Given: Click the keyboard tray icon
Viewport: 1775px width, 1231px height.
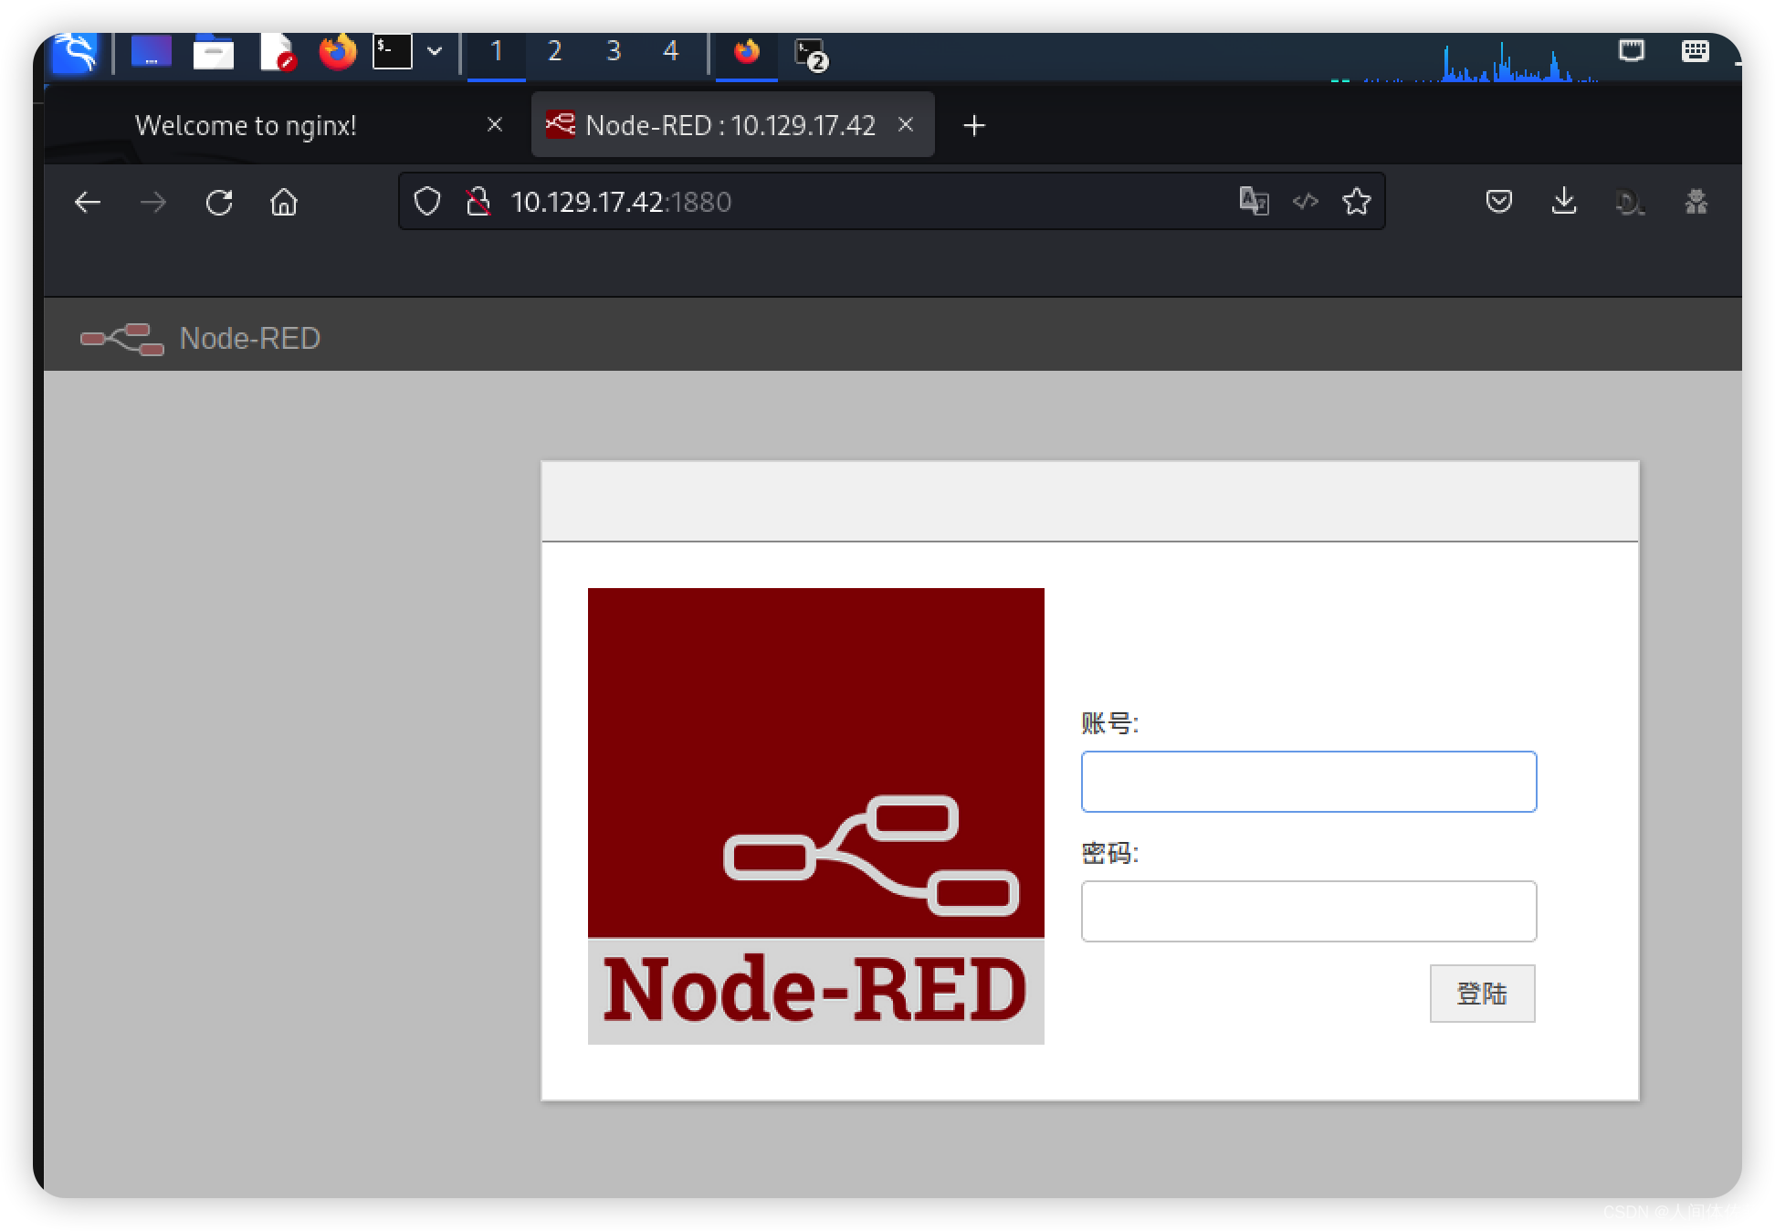Looking at the screenshot, I should coord(1696,51).
